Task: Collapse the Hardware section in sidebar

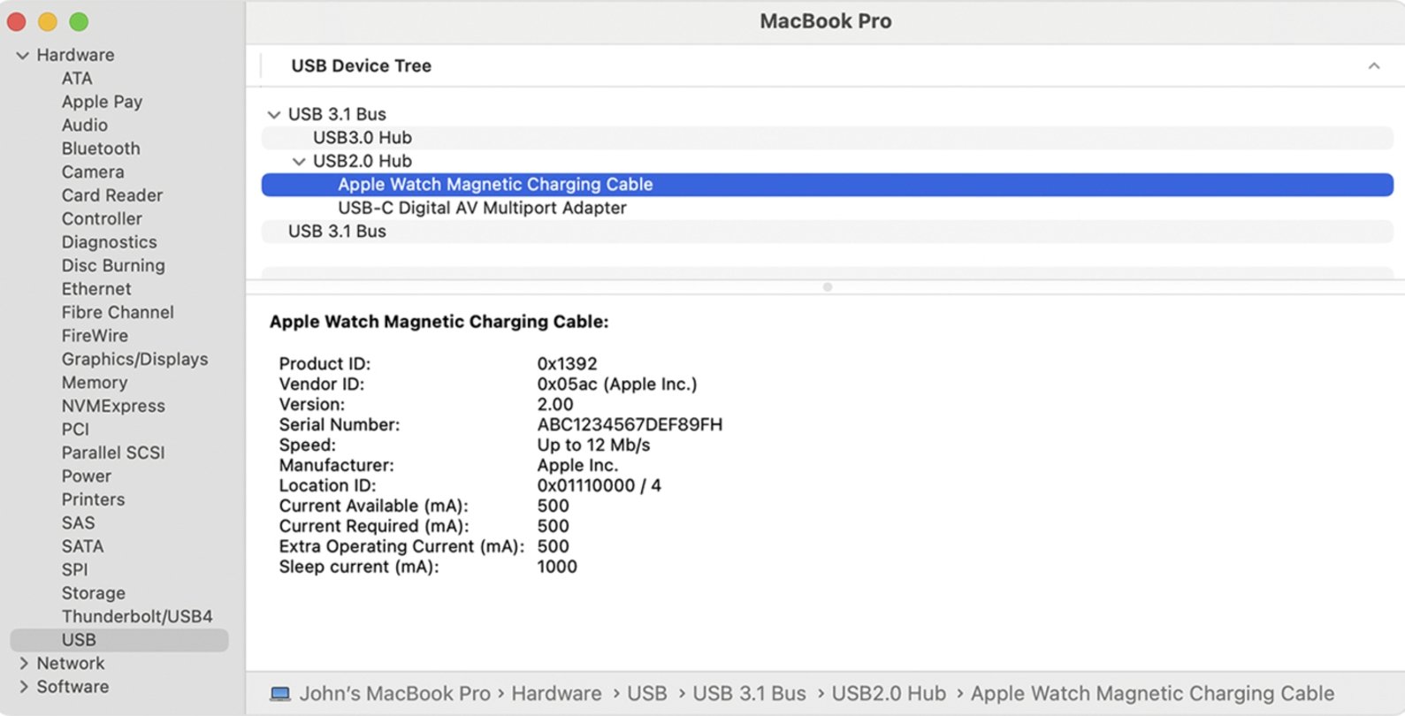Action: (x=23, y=56)
